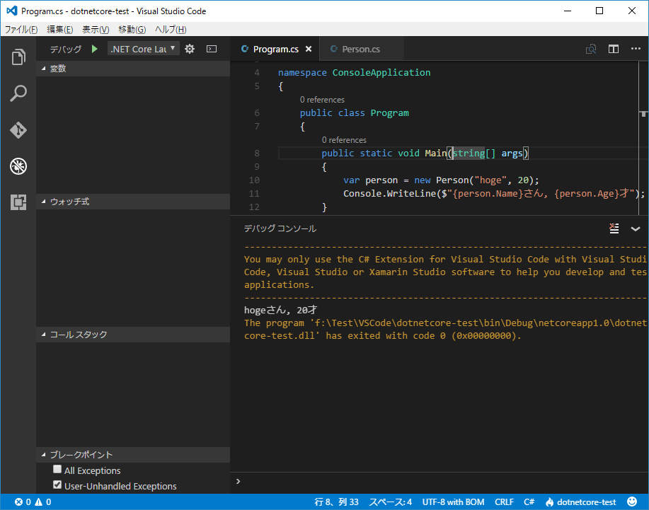
Task: Open the Extensions view in activity bar
Action: (x=18, y=202)
